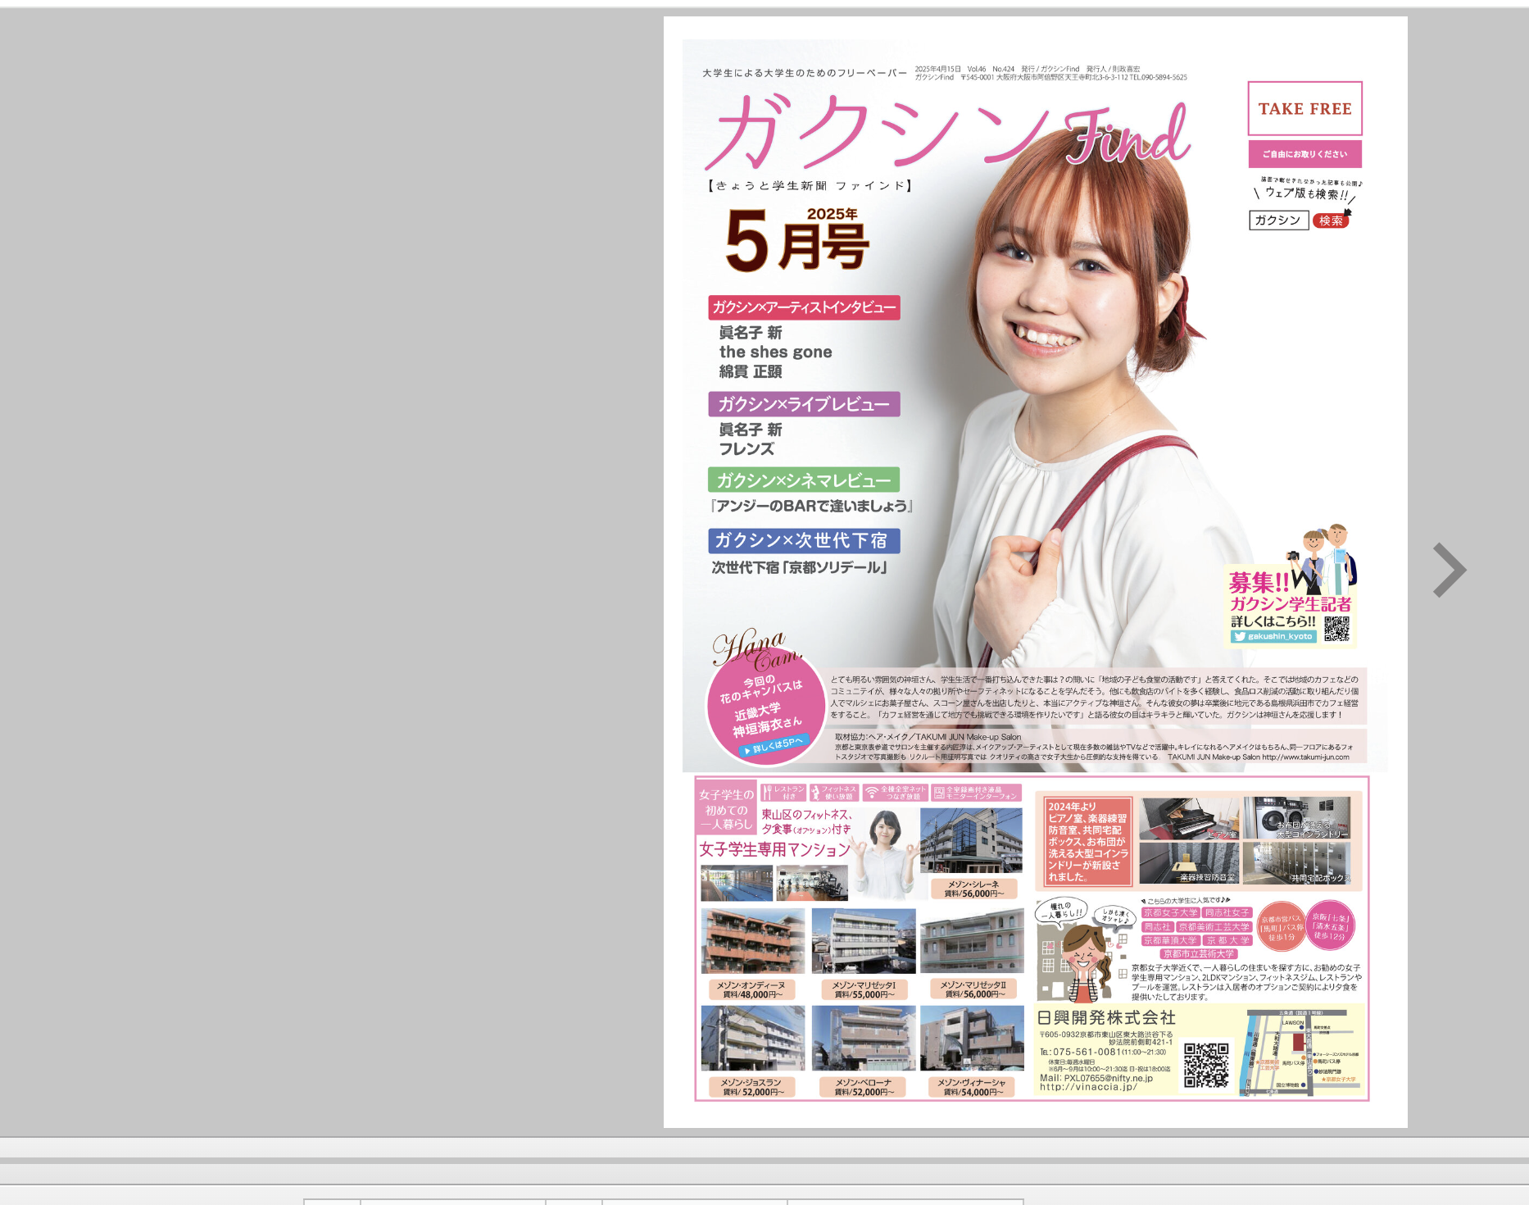Click the Twitter gakushin_kyoto badge
This screenshot has width=1529, height=1205.
click(x=1273, y=637)
